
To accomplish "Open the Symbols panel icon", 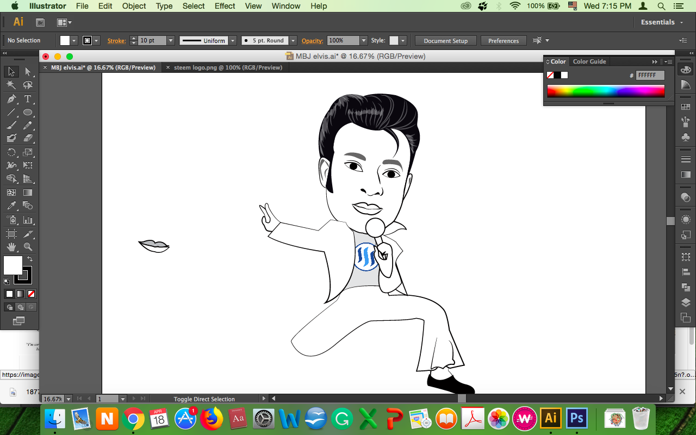I will 686,138.
